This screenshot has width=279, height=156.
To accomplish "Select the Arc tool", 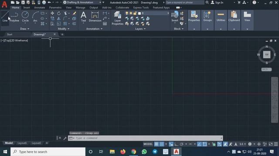I will click(x=35, y=16).
